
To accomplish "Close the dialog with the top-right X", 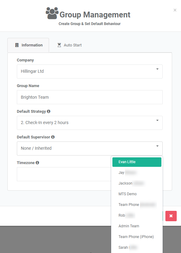I will point(175,10).
